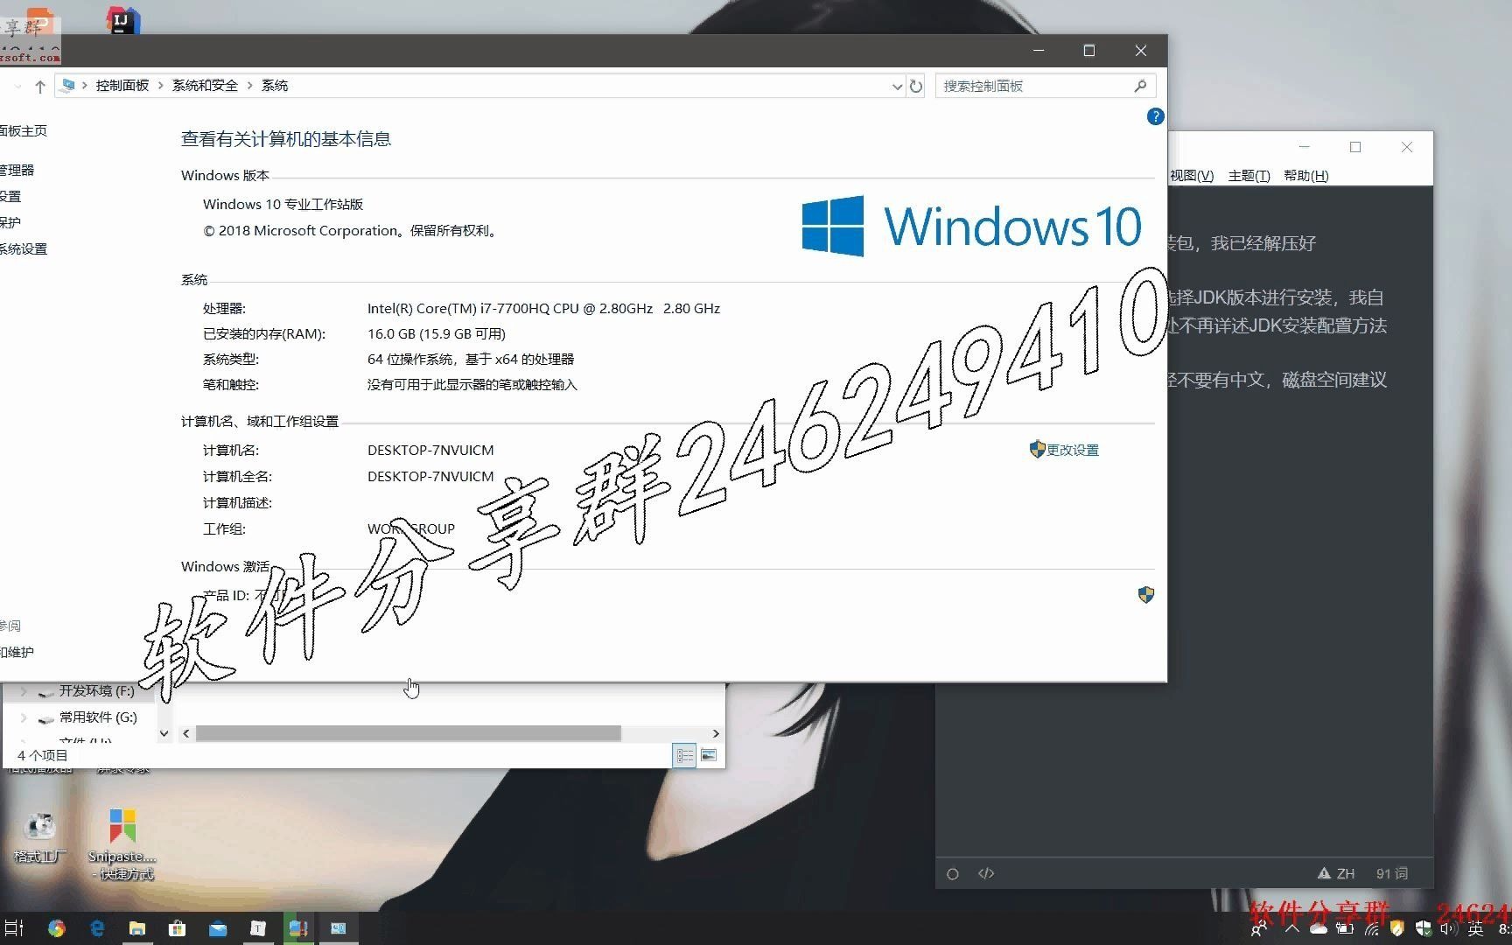The image size is (1512, 945).
Task: Click the ZH spellcheck language indicator
Action: point(1336,873)
